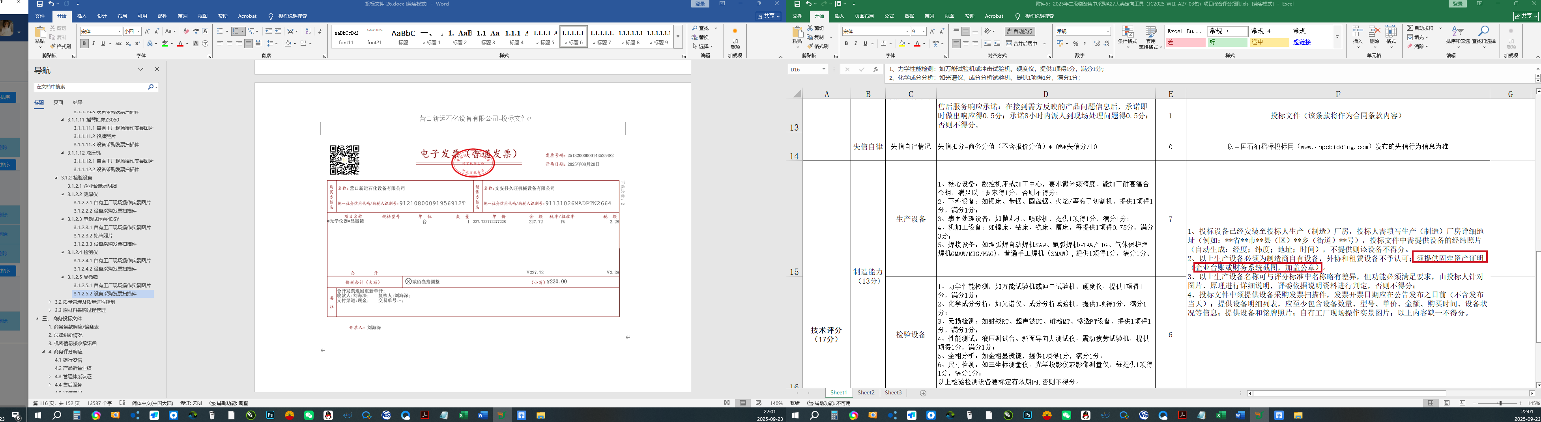1541x422 pixels.
Task: Toggle italic in Word ribbon
Action: [94, 44]
